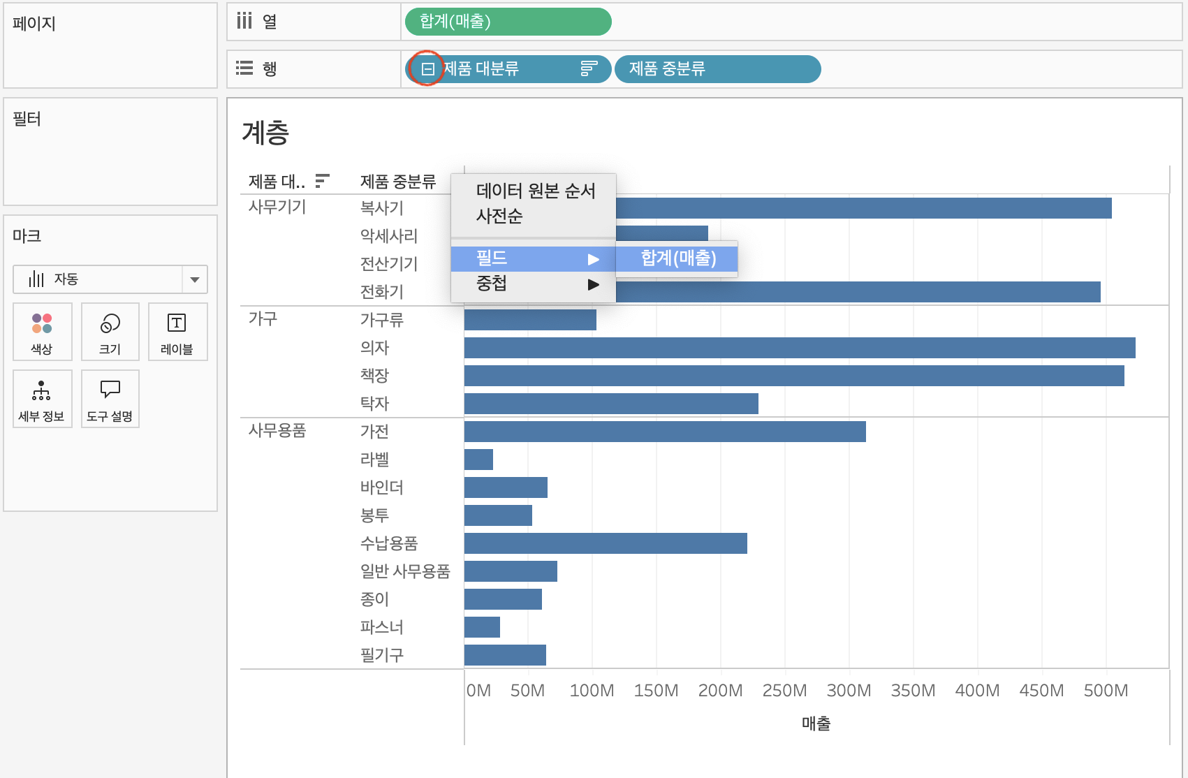
Task: Click the rows shelf icon next to 행
Action: tap(244, 68)
